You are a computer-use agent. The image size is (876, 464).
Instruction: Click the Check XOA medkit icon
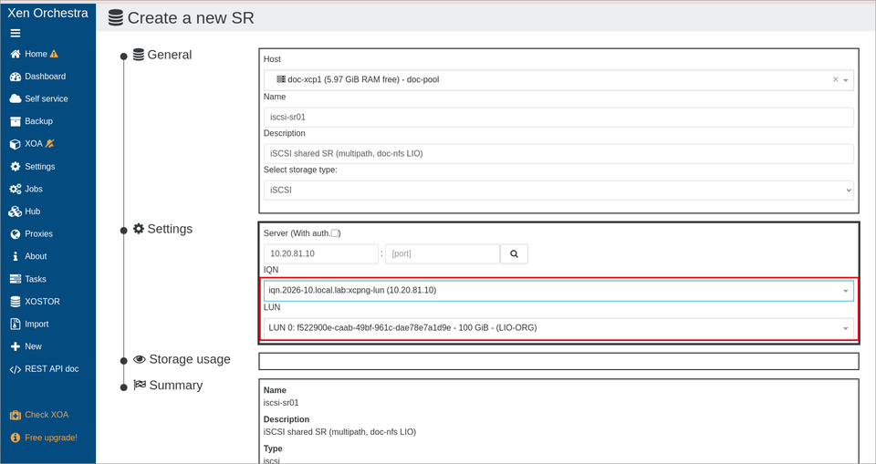pos(16,415)
